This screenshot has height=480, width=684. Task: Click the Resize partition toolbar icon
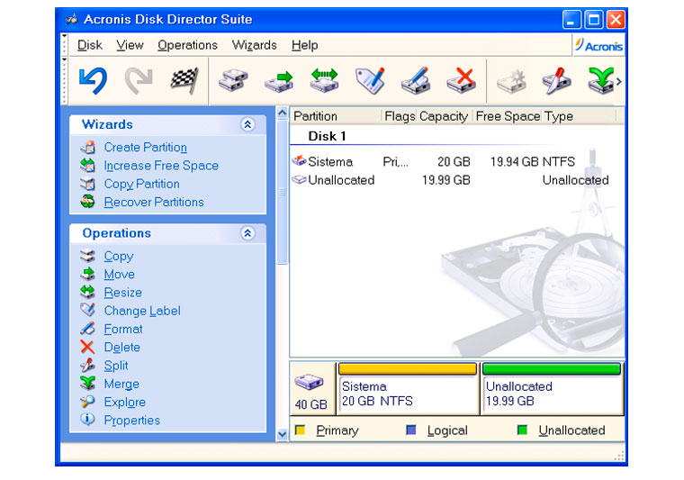click(324, 81)
